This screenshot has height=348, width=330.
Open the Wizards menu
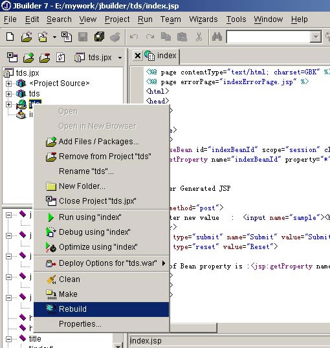coord(203,19)
